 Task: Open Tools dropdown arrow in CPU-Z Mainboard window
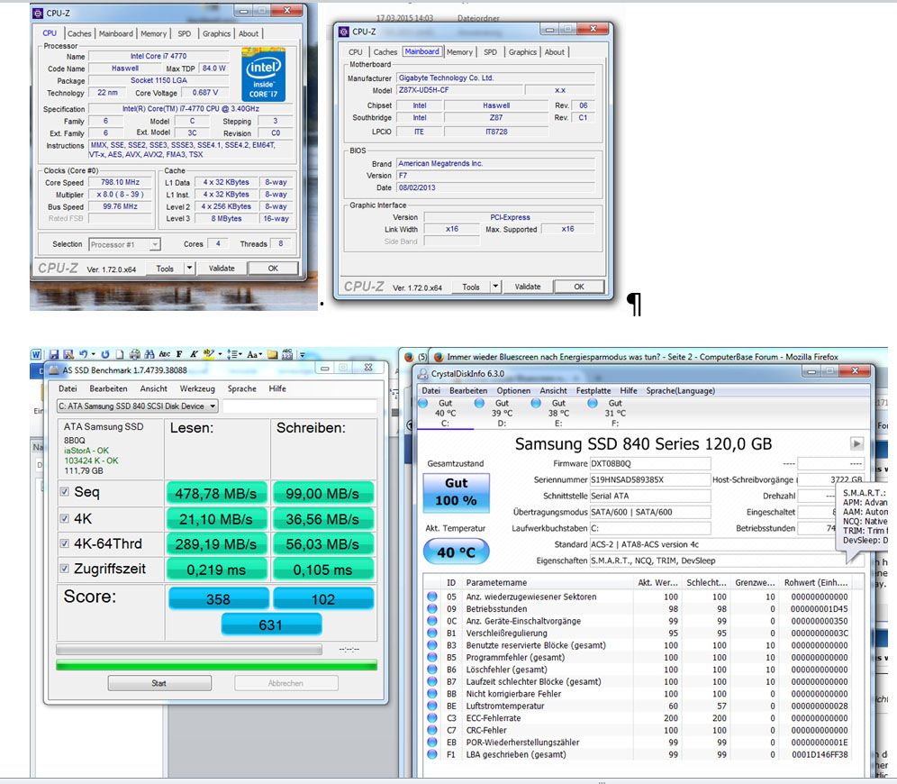pyautogui.click(x=495, y=287)
